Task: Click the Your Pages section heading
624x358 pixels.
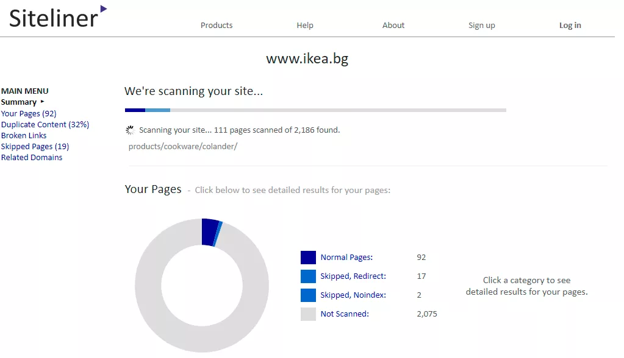Action: tap(153, 189)
